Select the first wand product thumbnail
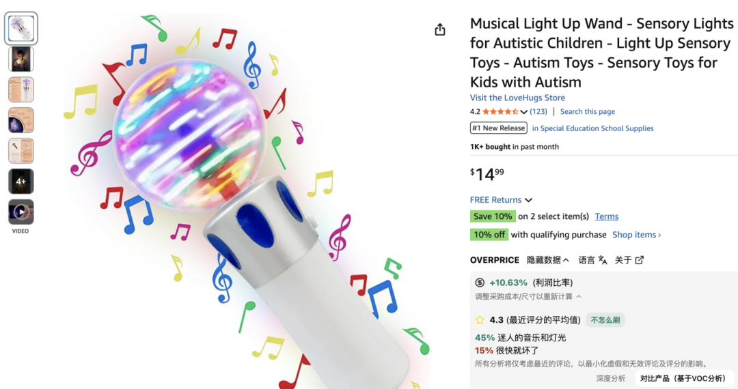Screen dimensions: 738x389 coord(20,29)
